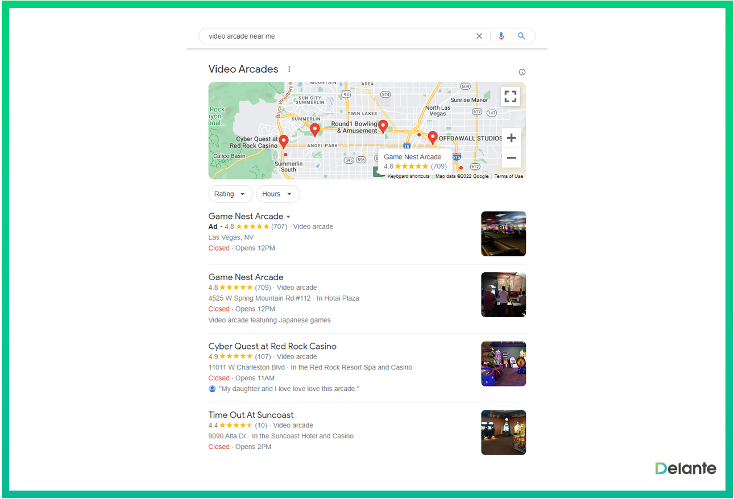The height and width of the screenshot is (499, 734).
Task: Expand the arrow beside Game Nest Arcade ad
Action: (288, 217)
